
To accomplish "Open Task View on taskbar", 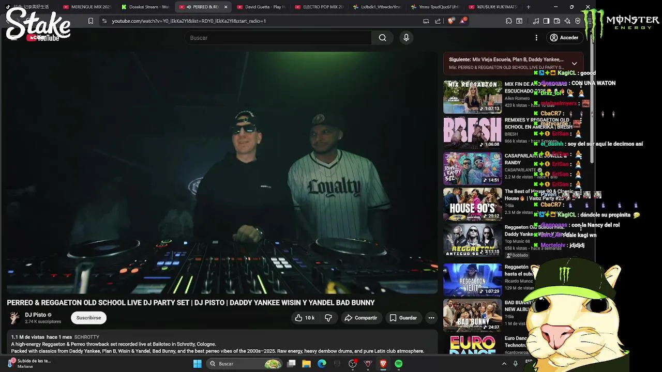I will tap(291, 364).
